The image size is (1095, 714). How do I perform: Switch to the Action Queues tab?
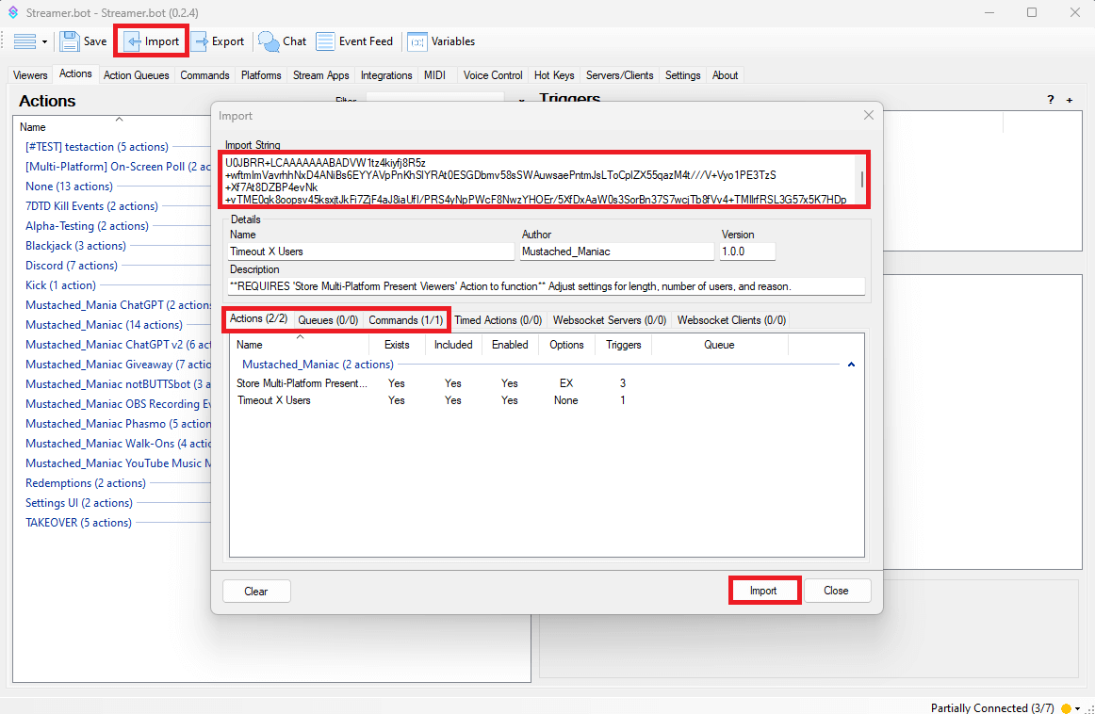pos(137,75)
